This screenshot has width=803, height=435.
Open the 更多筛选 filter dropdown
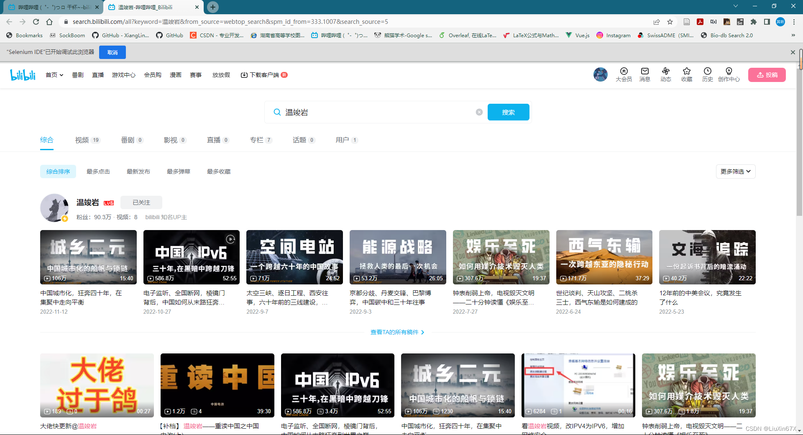click(735, 171)
